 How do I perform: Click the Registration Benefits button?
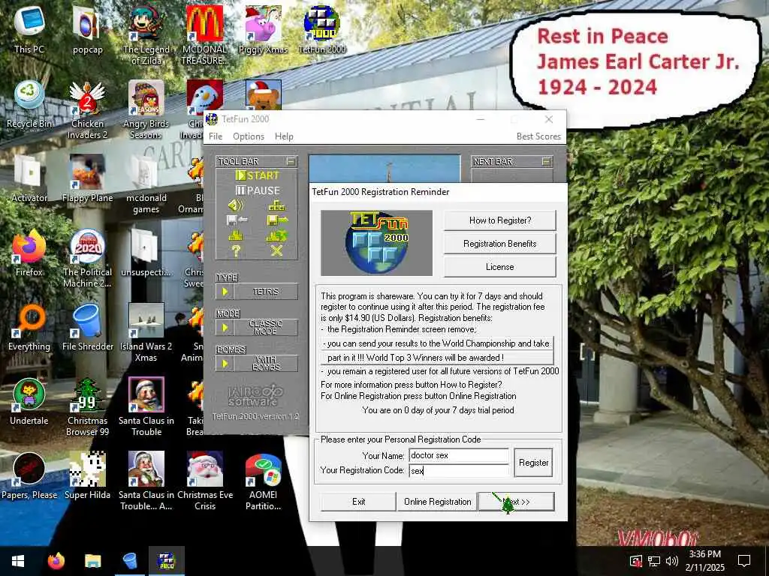click(499, 244)
